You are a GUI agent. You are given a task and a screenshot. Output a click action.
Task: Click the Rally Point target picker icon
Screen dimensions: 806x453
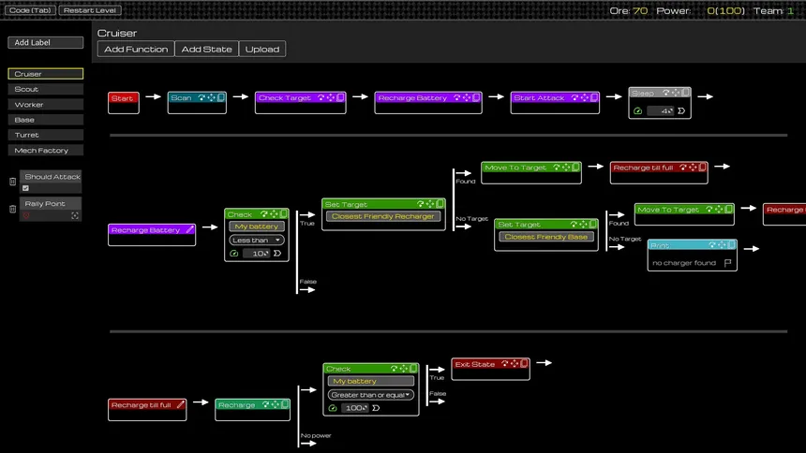point(75,215)
